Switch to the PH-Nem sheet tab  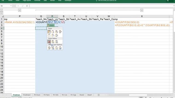46,95
